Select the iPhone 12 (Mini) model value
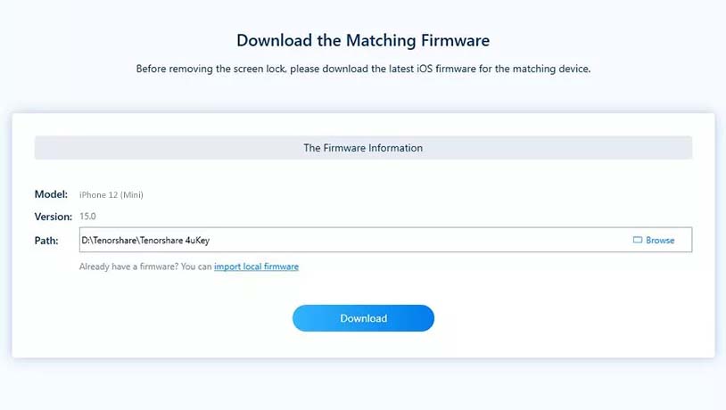Screen dimensions: 726x410 pos(111,194)
